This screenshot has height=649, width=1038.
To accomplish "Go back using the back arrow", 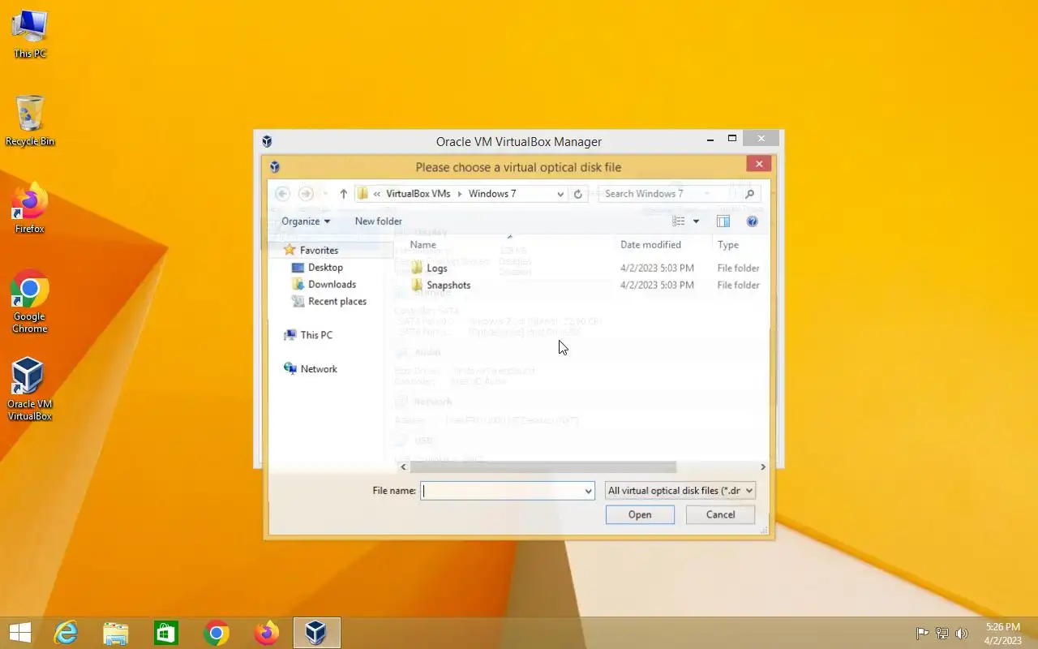I will point(282,194).
